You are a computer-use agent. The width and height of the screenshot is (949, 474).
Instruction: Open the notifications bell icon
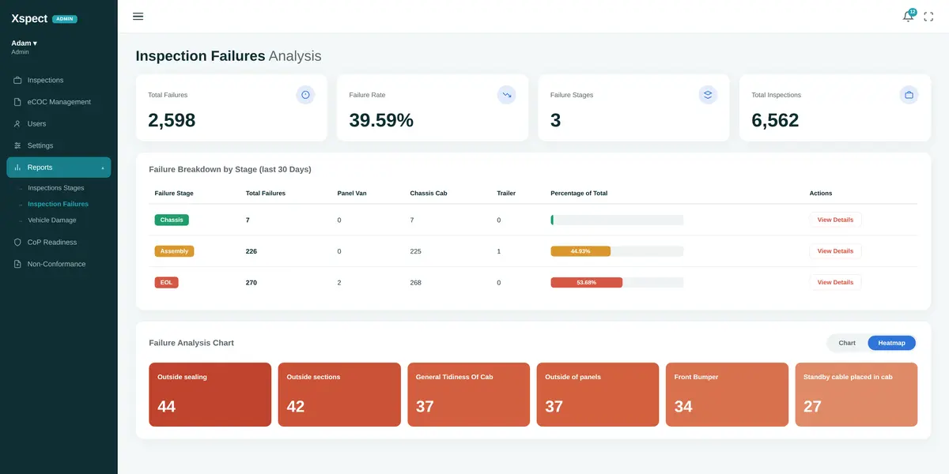click(x=908, y=17)
